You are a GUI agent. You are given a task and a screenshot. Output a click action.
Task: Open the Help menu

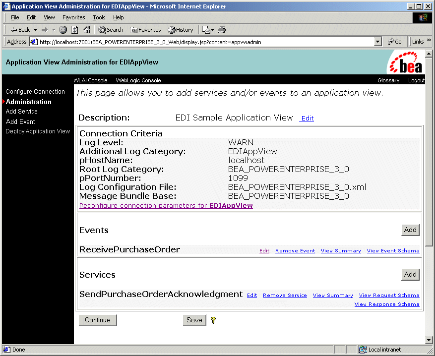pos(119,17)
